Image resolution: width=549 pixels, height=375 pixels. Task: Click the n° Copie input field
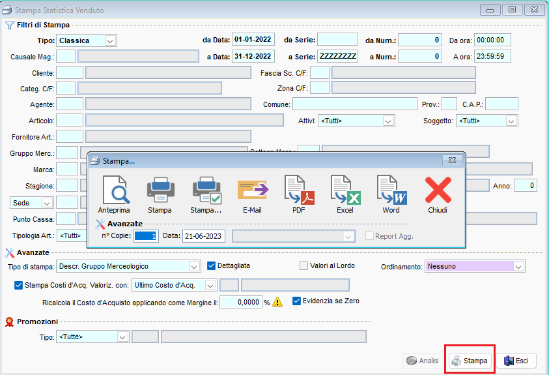point(146,236)
